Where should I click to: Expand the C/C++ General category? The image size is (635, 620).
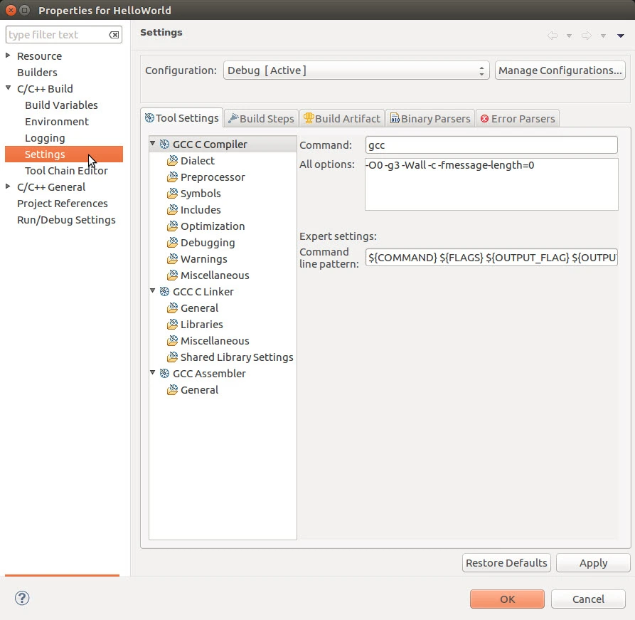pyautogui.click(x=9, y=187)
